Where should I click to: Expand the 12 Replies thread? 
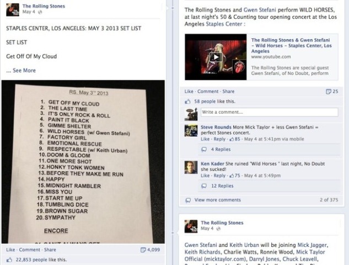tap(222, 186)
